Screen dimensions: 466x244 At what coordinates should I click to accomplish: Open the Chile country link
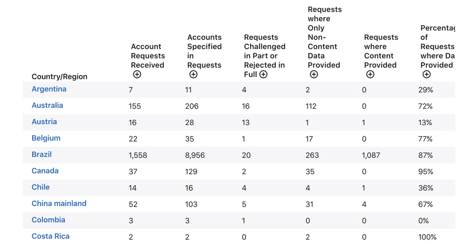point(41,187)
